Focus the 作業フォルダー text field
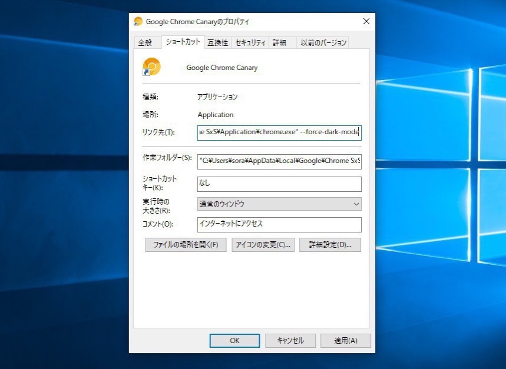 pyautogui.click(x=279, y=161)
